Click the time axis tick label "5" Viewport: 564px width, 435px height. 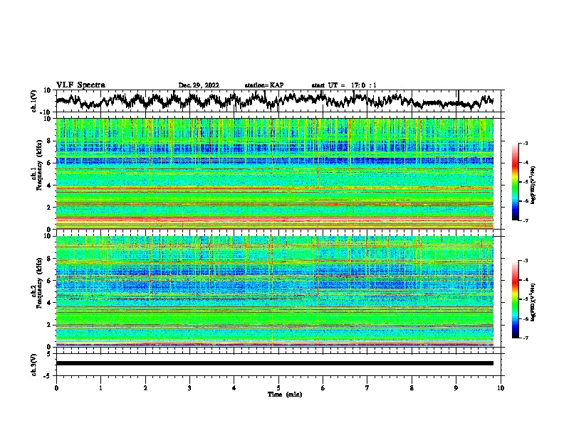[x=278, y=388]
